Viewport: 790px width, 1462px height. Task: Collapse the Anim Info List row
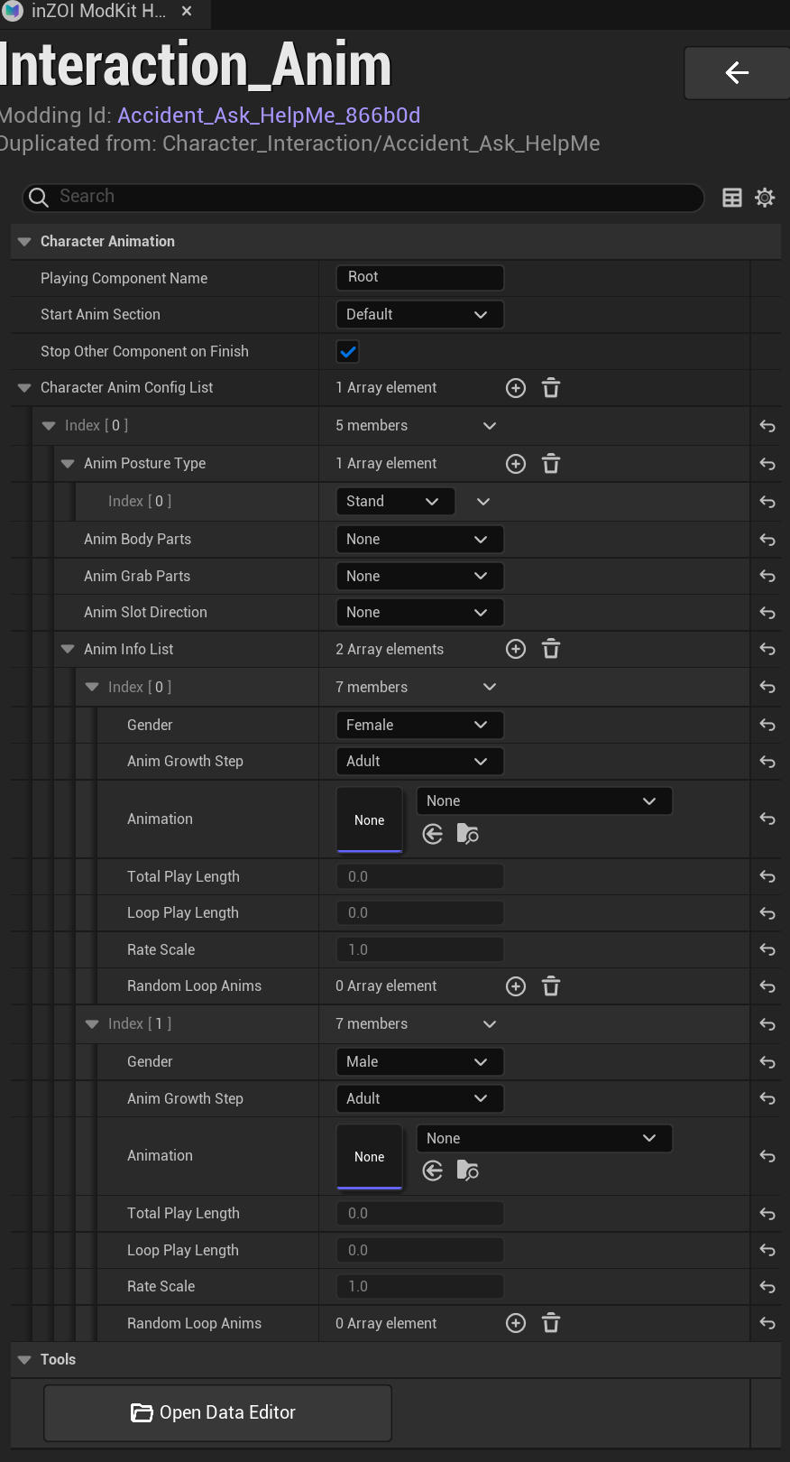[68, 650]
